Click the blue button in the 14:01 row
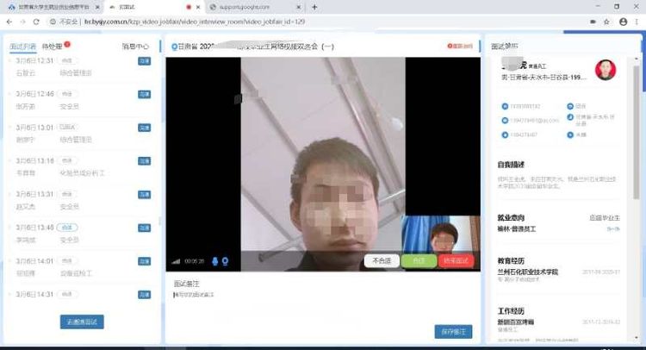The image size is (646, 350). (x=144, y=261)
